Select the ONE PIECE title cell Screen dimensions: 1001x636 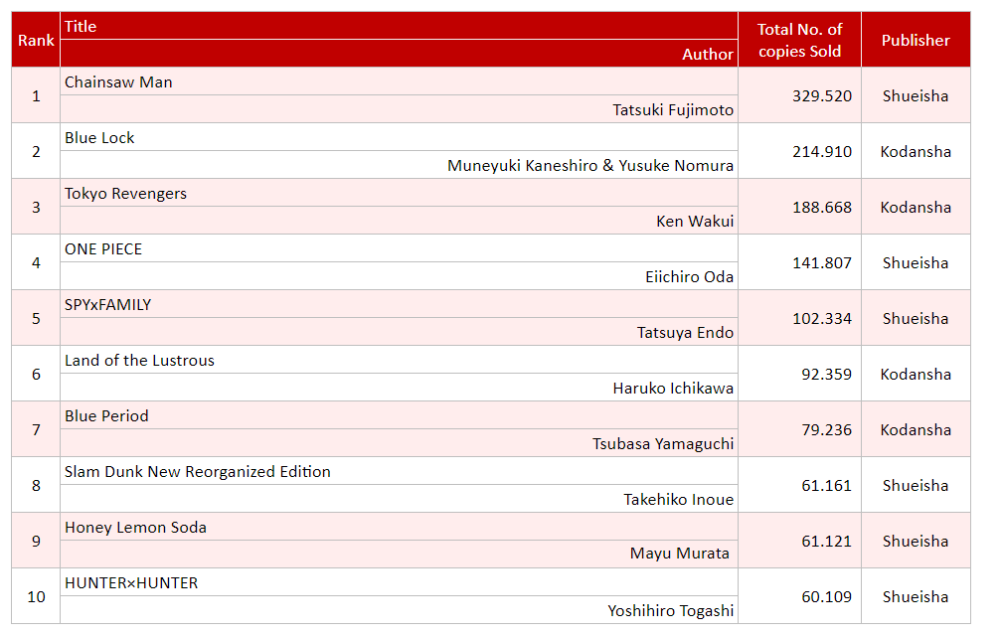399,248
